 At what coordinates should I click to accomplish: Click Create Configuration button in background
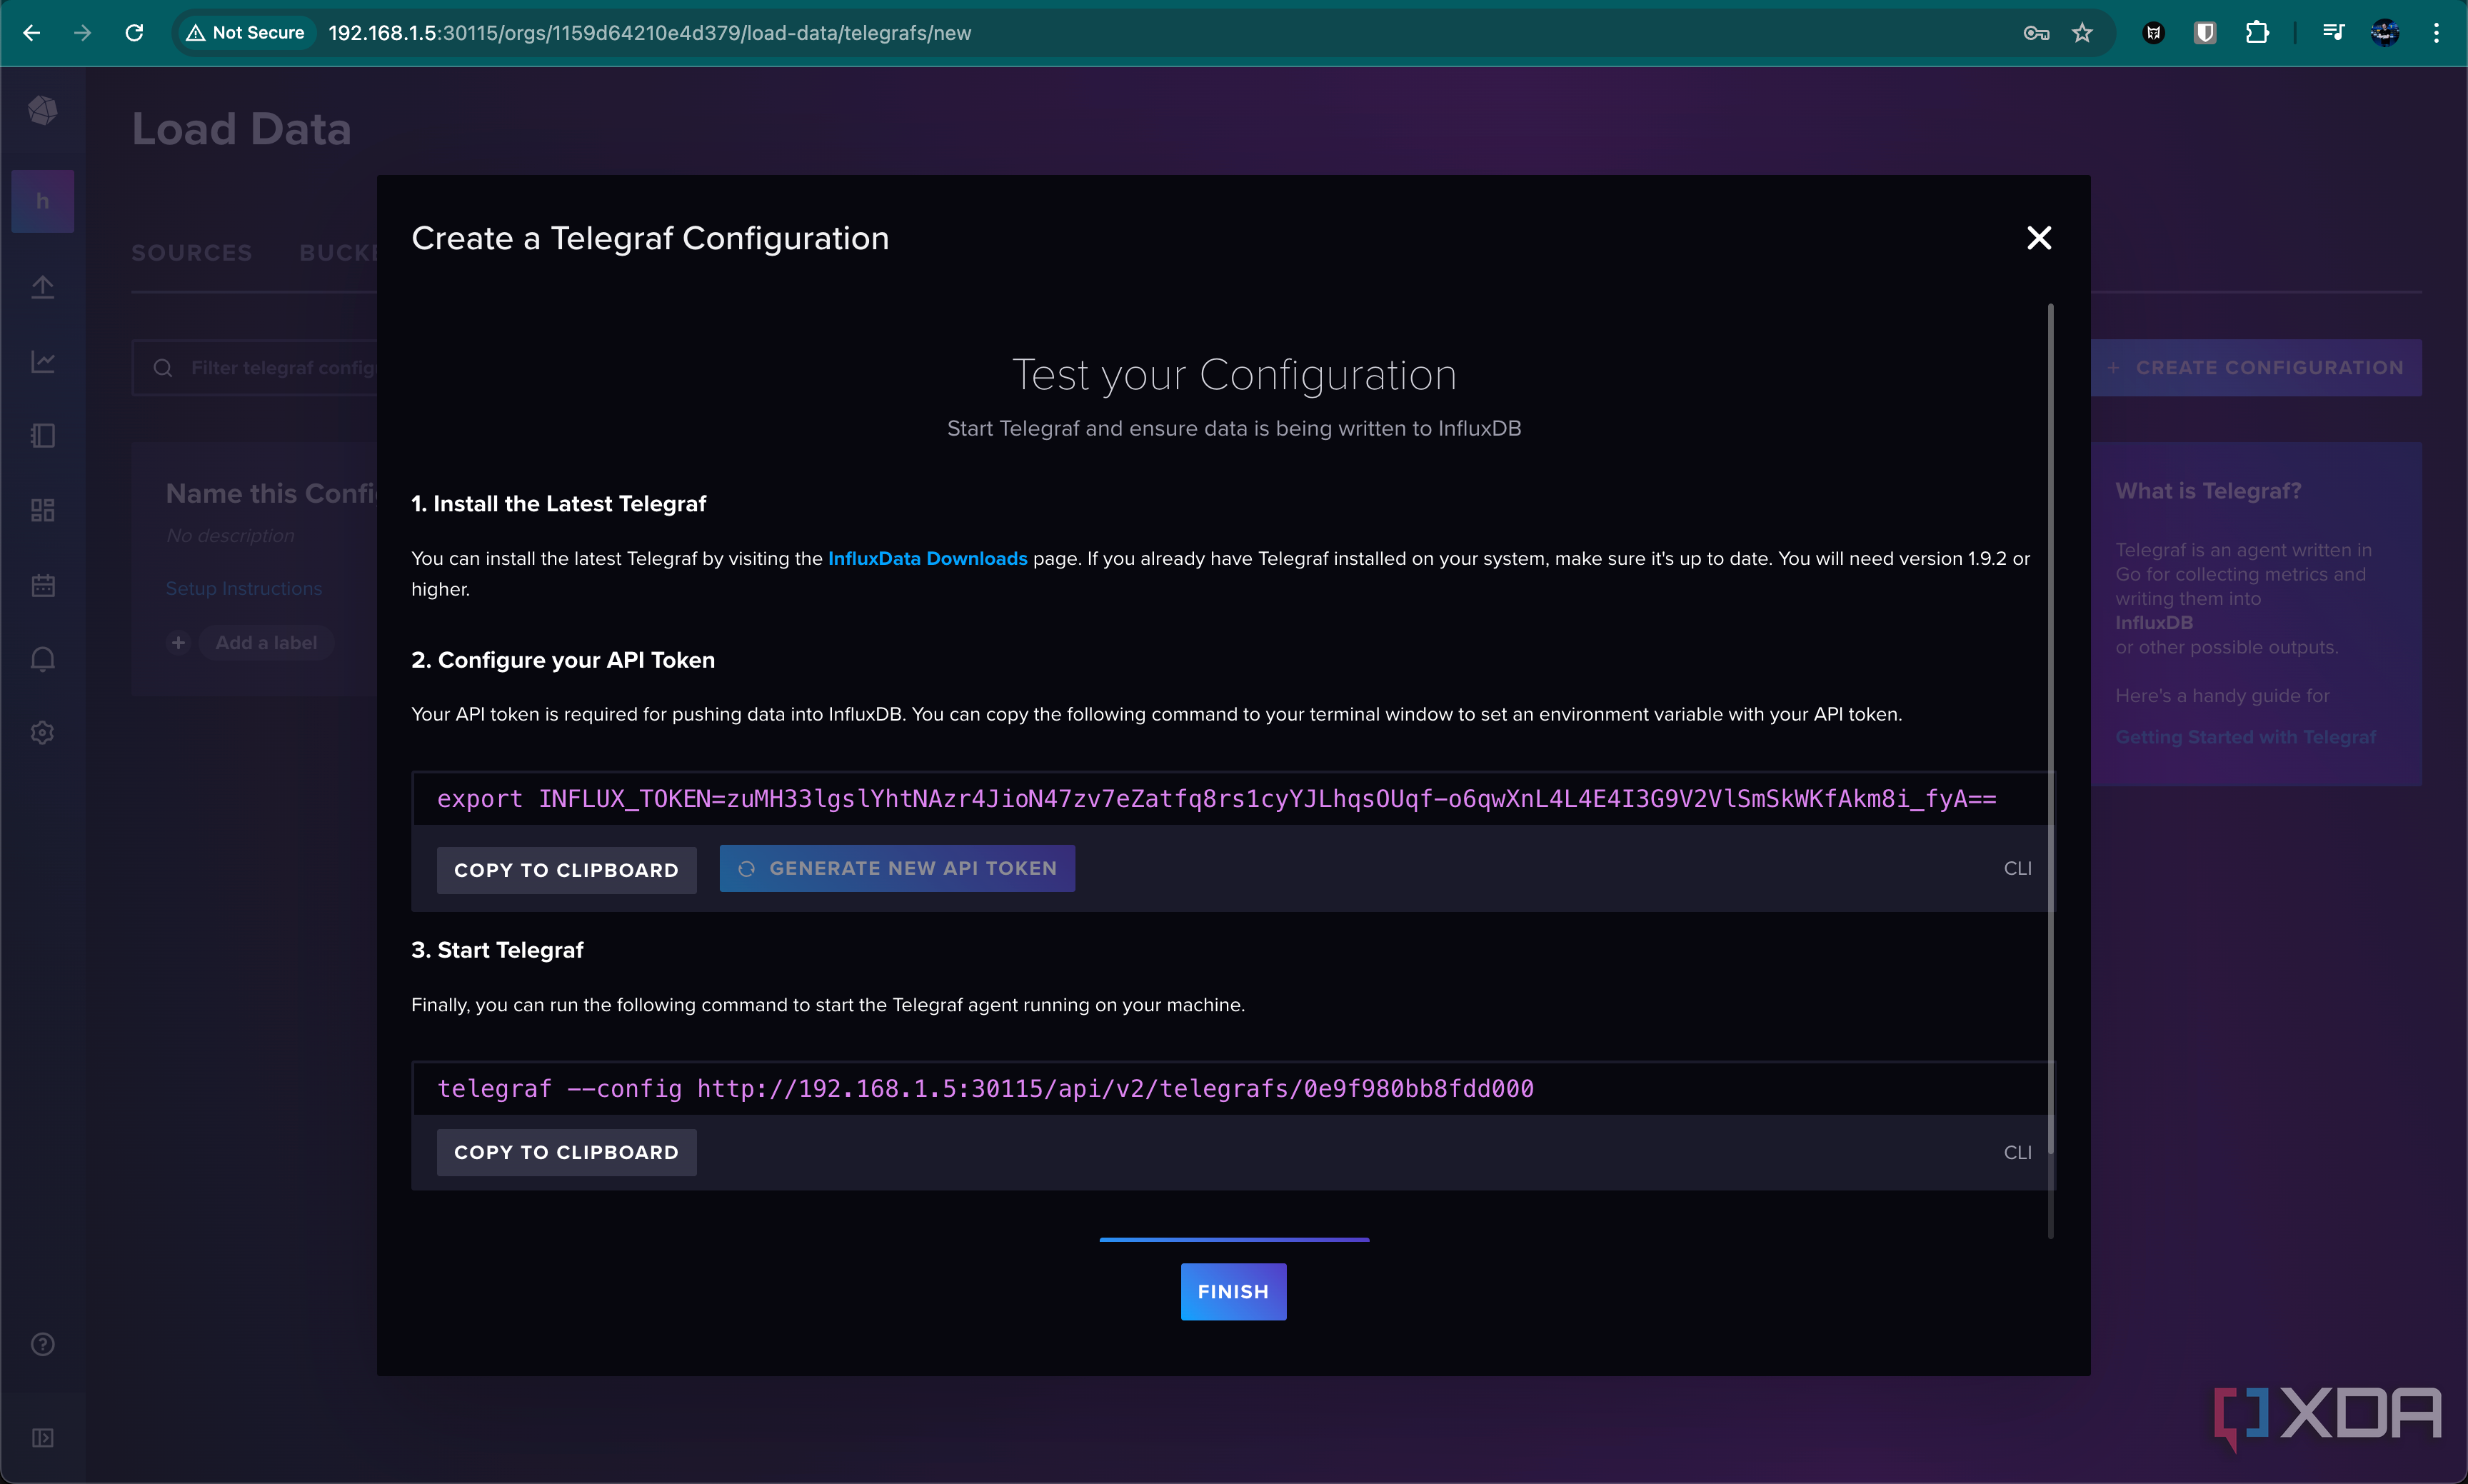[x=2256, y=367]
